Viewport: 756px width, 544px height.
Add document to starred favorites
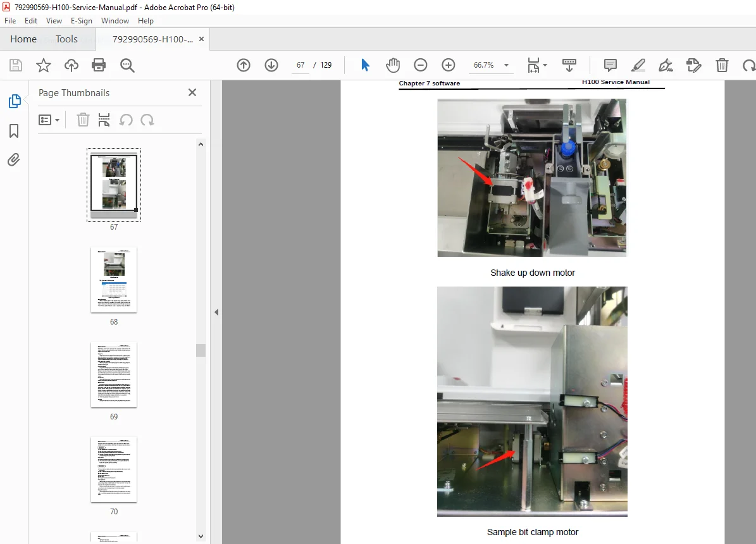pos(44,65)
